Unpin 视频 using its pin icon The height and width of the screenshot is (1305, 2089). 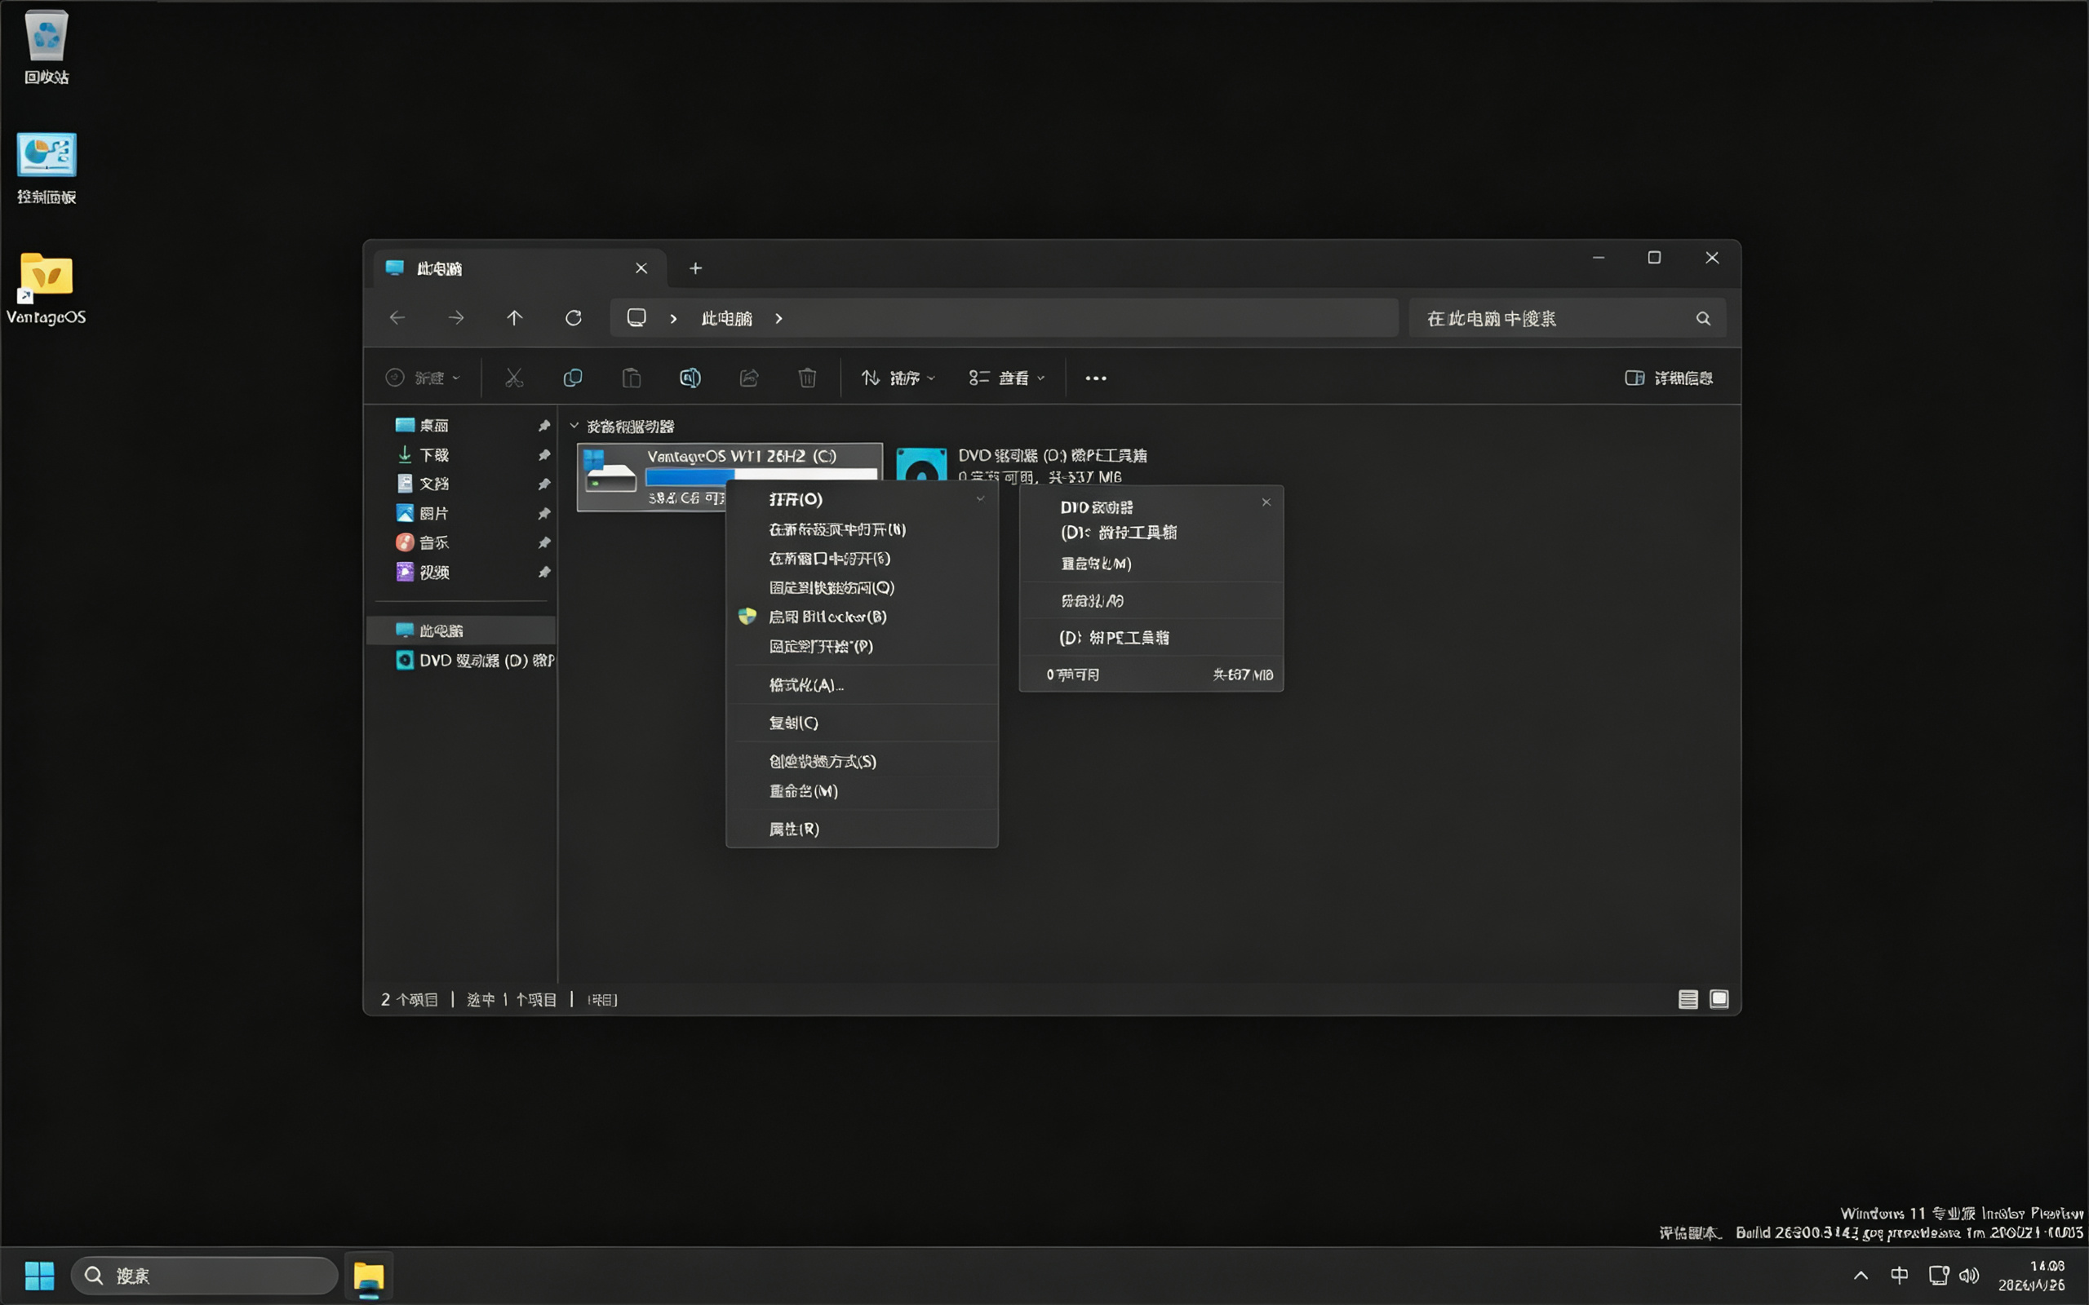543,573
